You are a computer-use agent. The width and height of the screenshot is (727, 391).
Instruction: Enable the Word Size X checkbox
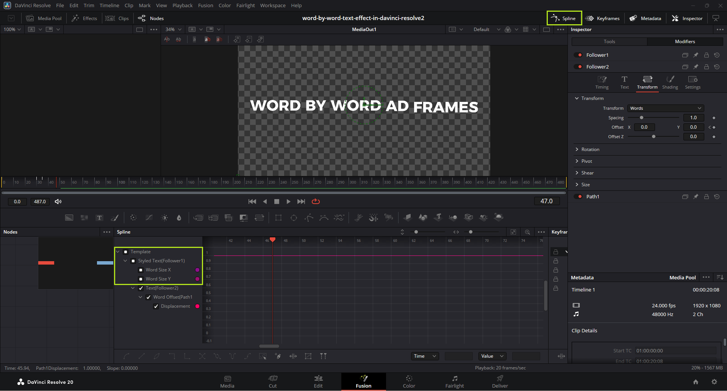pyautogui.click(x=141, y=270)
